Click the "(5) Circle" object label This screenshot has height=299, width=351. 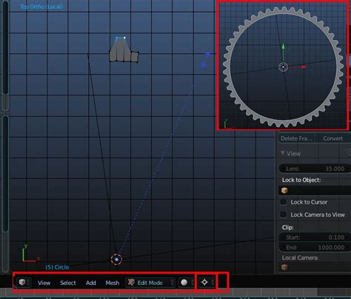tap(57, 267)
